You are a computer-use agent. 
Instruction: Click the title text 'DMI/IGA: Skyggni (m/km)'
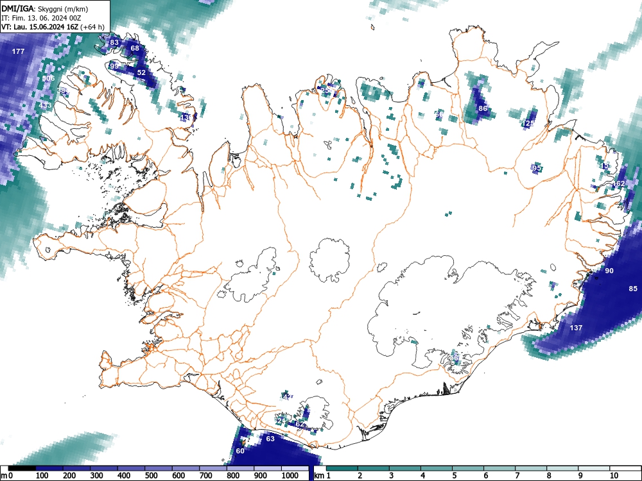(45, 9)
